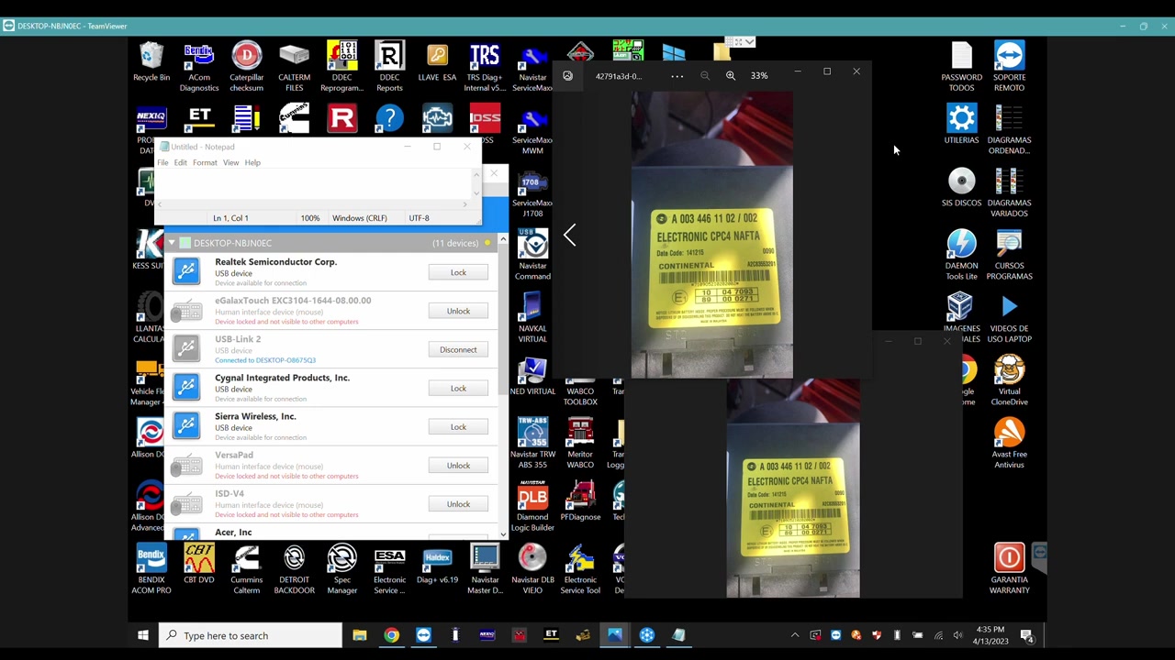Open BENDIX ACOM PRO shortcut
Image resolution: width=1175 pixels, height=660 pixels.
pyautogui.click(x=151, y=569)
